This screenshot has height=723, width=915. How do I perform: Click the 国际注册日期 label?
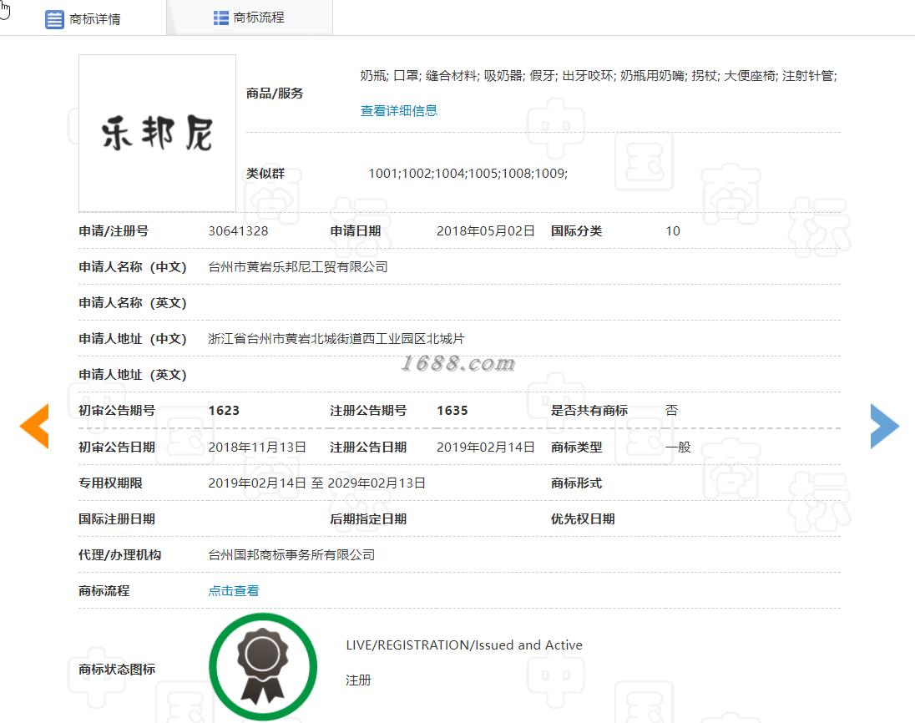117,519
